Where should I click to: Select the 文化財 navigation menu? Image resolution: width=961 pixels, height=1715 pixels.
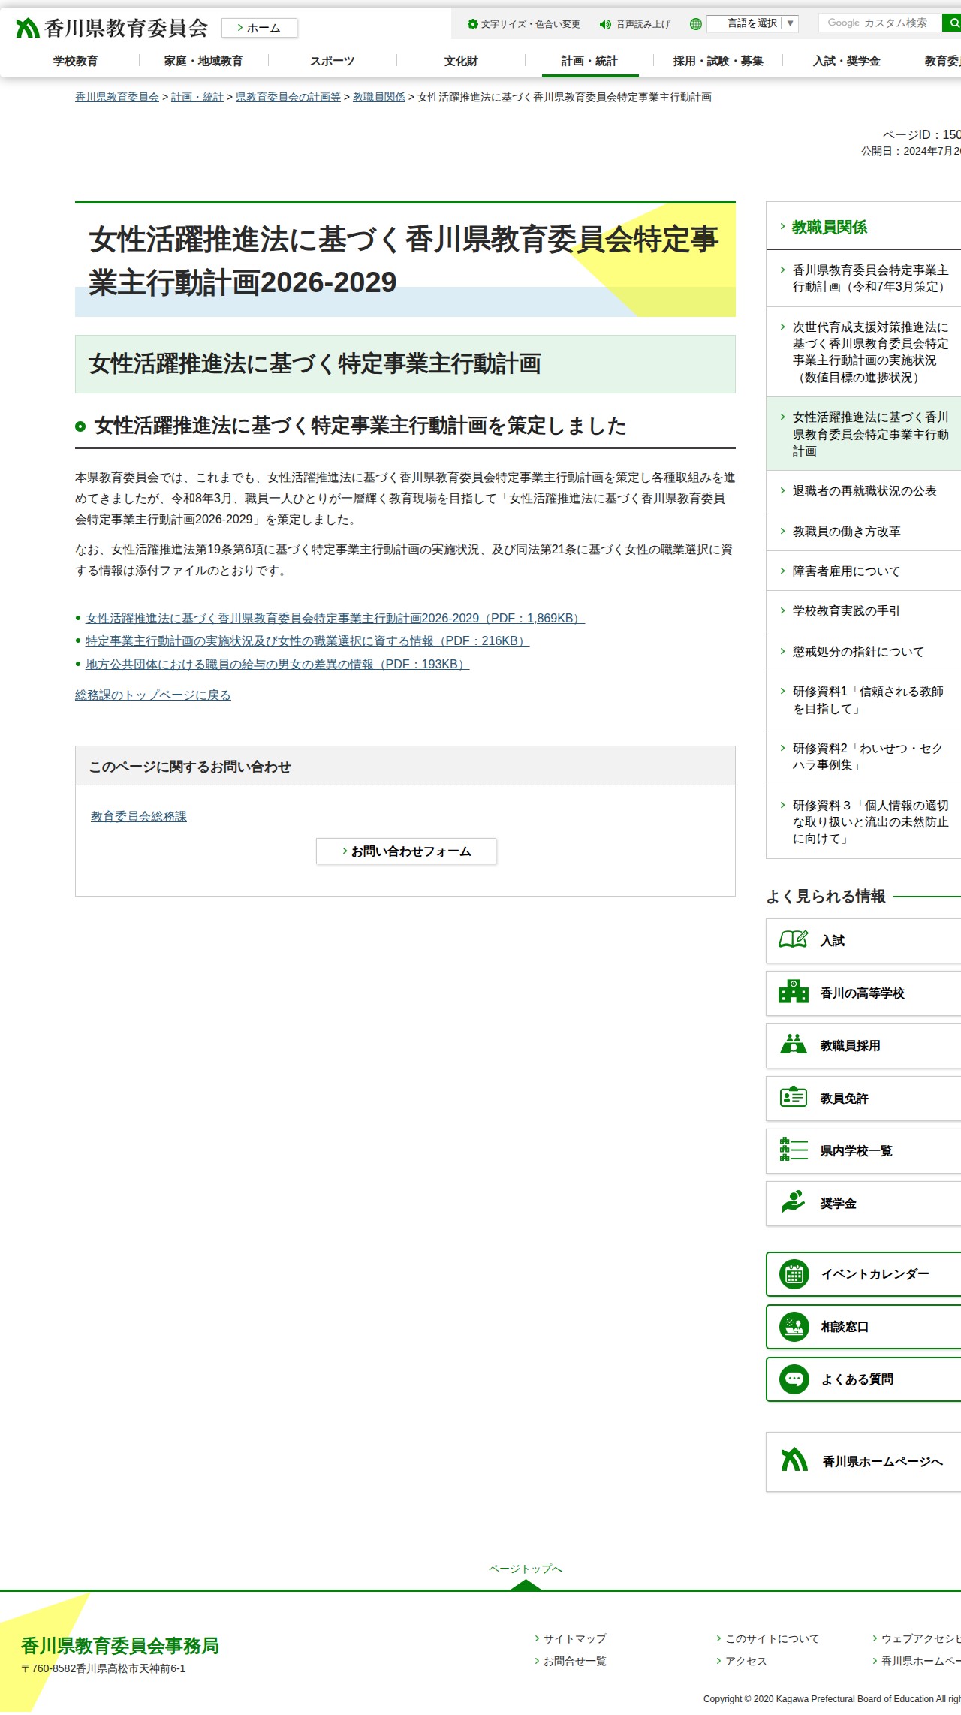(461, 61)
